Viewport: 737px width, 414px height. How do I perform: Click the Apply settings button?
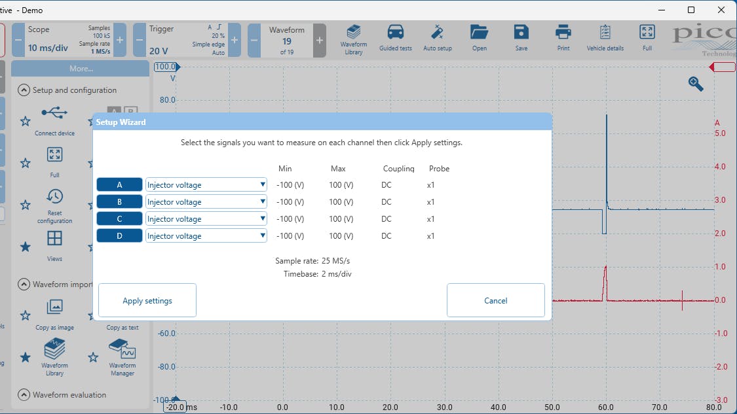click(x=147, y=301)
